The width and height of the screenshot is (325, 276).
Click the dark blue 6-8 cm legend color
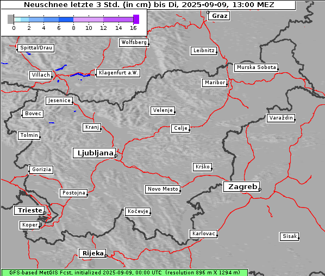tap(66, 20)
